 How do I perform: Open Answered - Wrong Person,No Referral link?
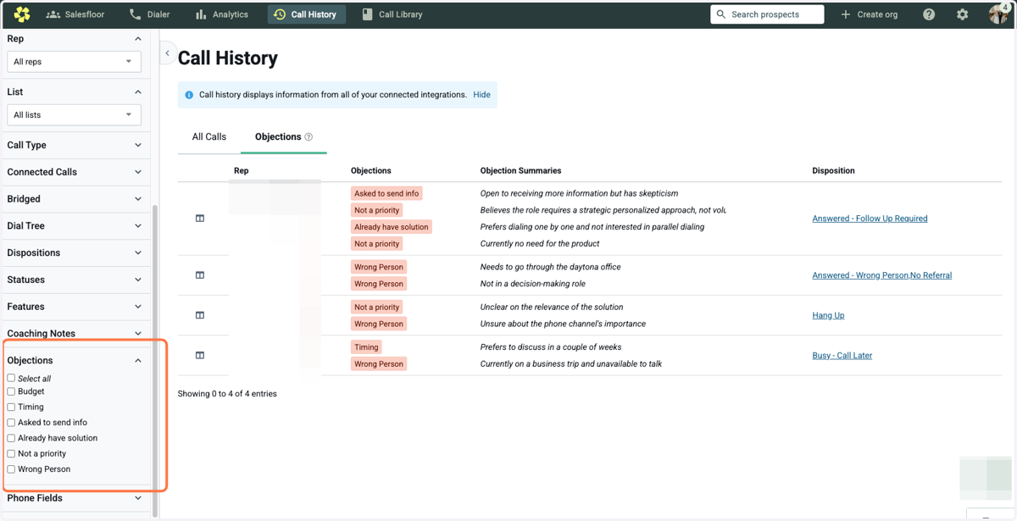coord(882,275)
